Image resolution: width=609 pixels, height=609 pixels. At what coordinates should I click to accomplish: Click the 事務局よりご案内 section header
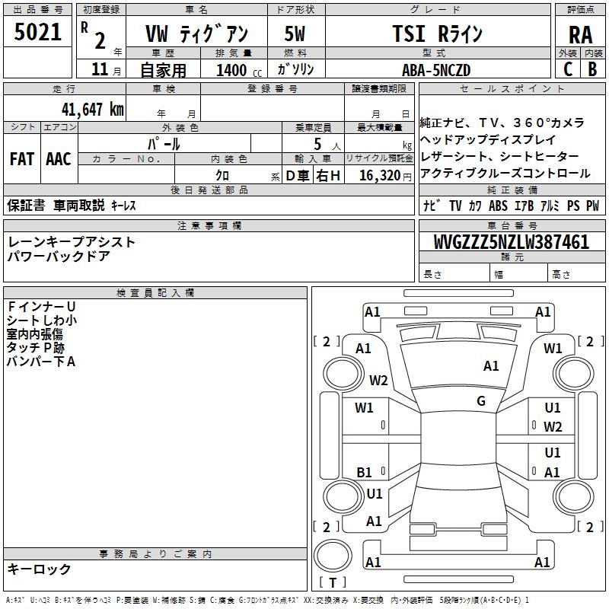(x=155, y=554)
